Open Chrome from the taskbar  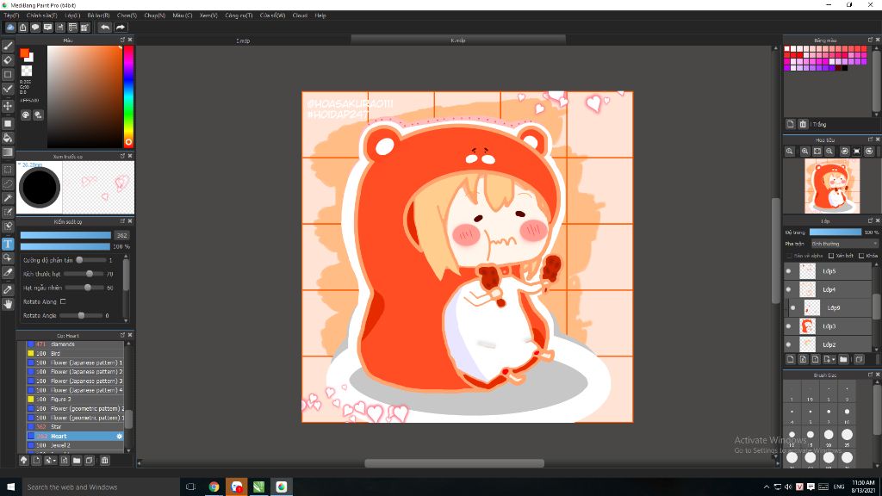coord(214,487)
